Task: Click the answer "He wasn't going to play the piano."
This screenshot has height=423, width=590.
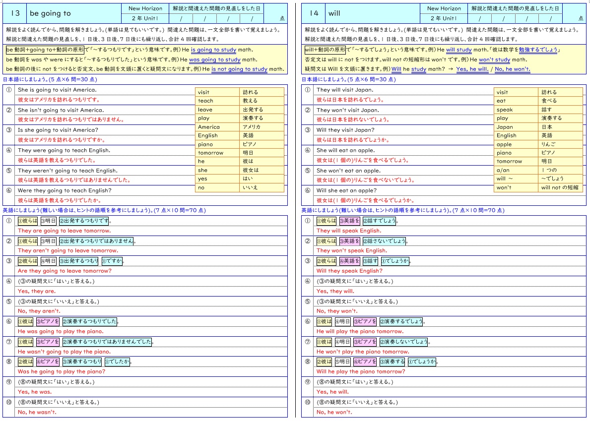Action: click(65, 352)
